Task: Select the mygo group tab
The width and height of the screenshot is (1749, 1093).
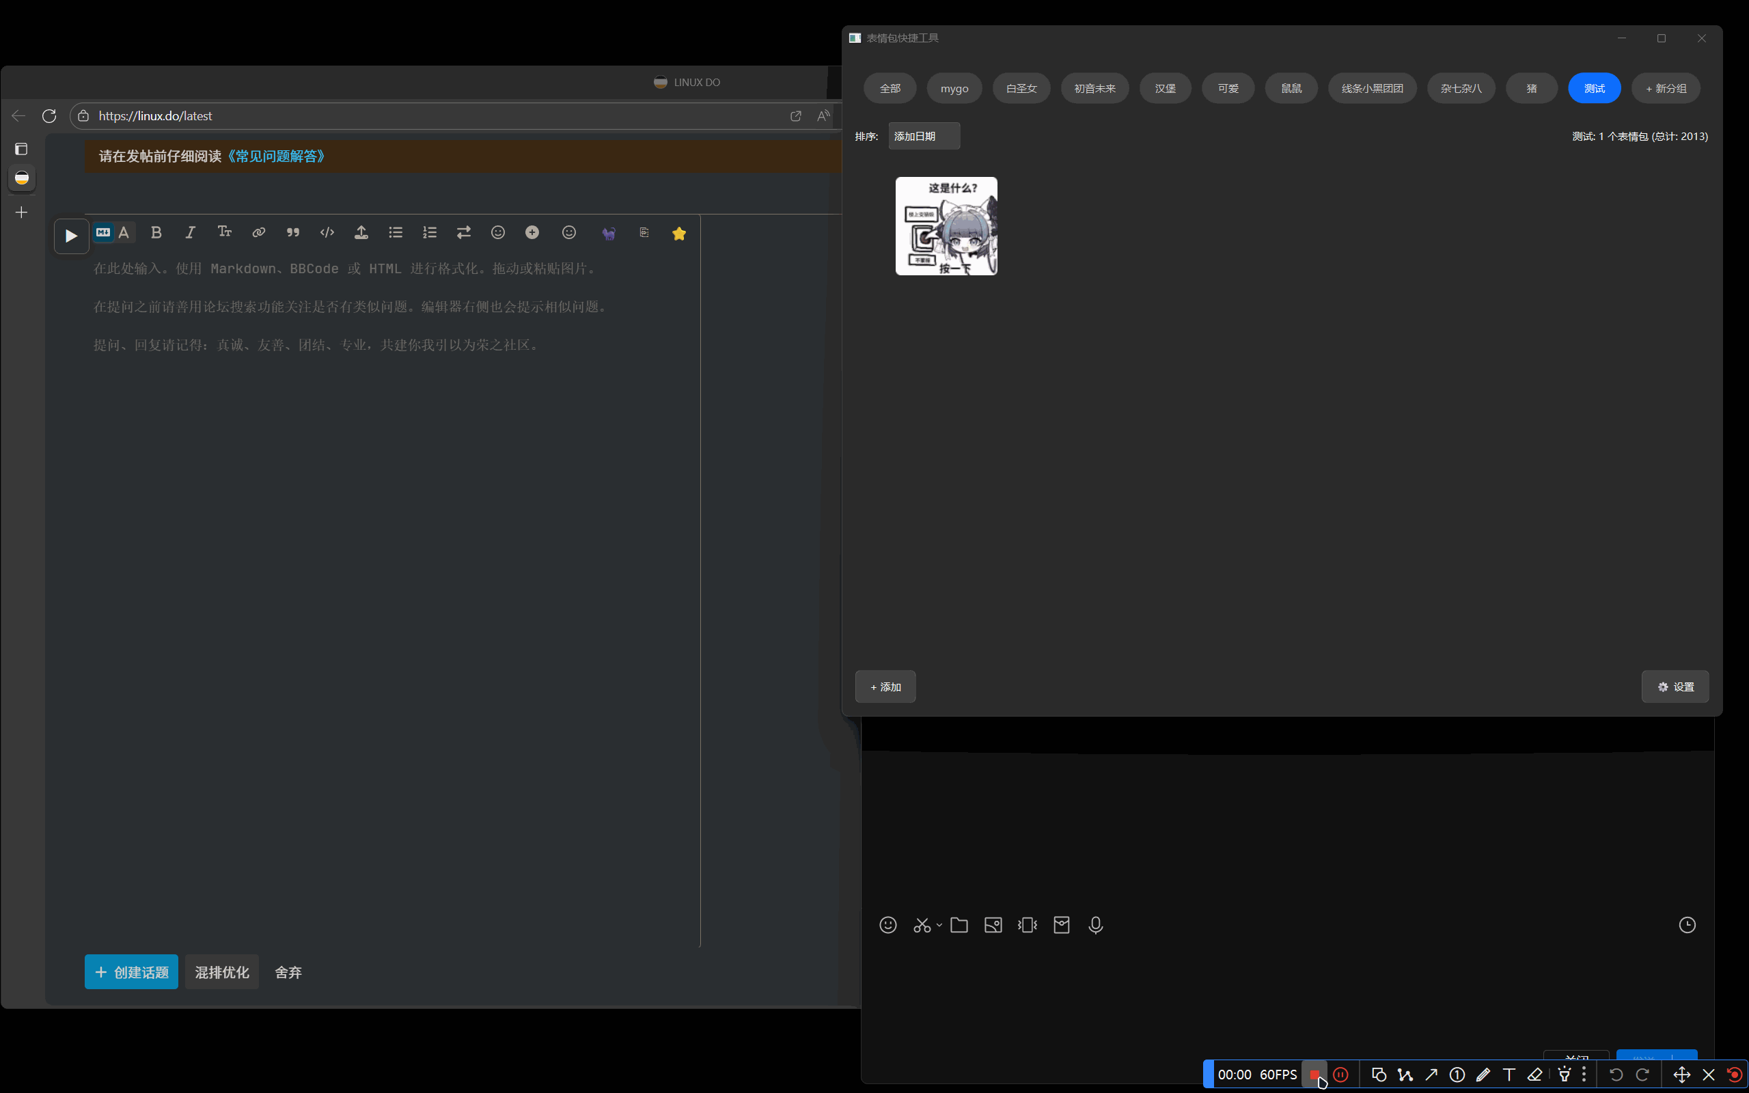Action: click(x=954, y=88)
